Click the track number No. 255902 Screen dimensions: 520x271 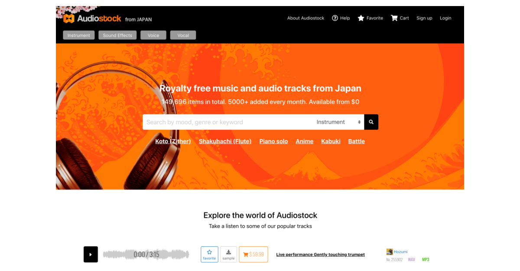394,259
